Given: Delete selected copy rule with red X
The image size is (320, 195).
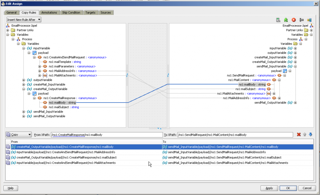Looking at the screenshot, I should [x=299, y=135].
